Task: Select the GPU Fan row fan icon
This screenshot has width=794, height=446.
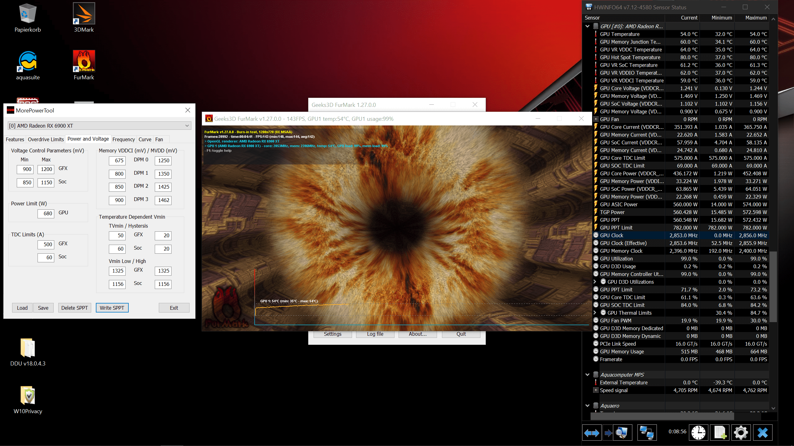Action: (x=596, y=119)
